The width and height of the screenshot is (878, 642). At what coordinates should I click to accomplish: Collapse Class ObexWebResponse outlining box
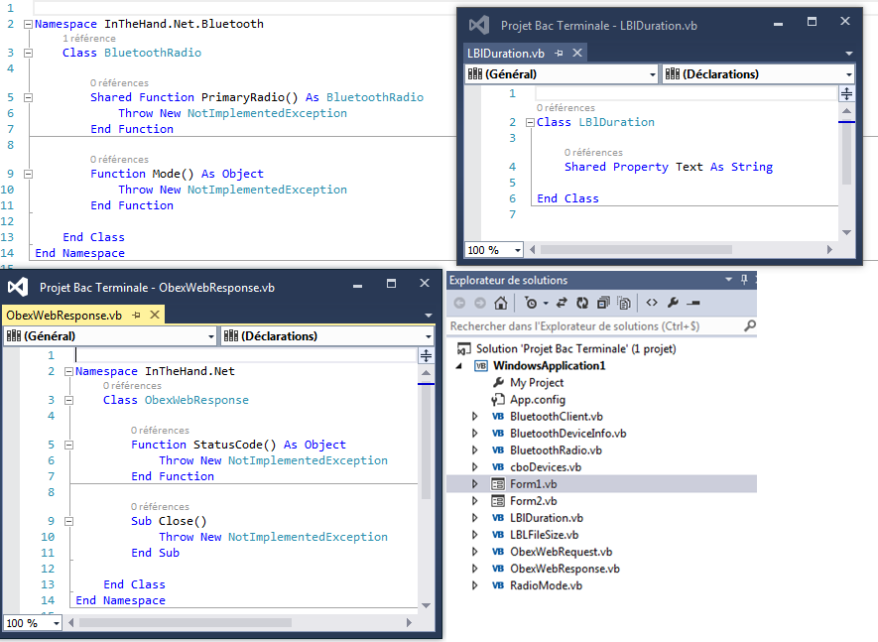click(x=68, y=400)
